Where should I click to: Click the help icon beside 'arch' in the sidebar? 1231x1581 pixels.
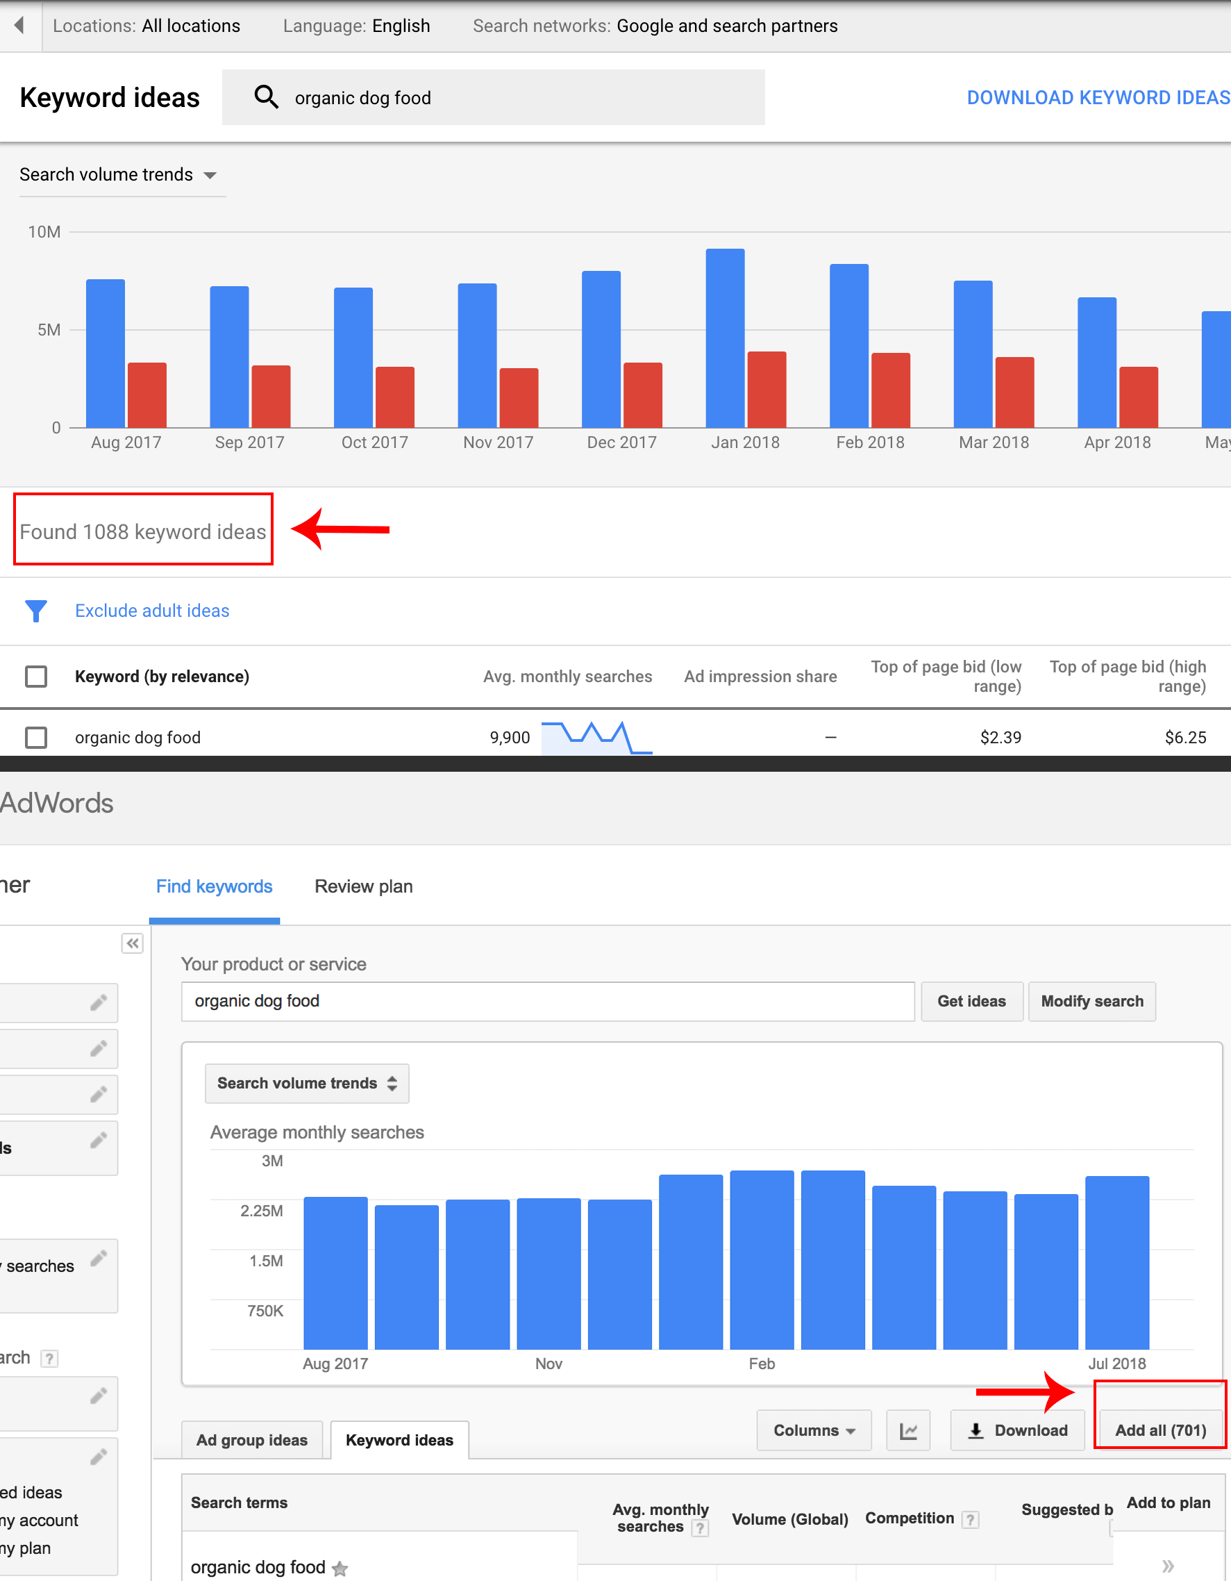tap(49, 1358)
